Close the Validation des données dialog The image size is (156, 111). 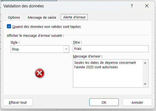[x=147, y=6]
